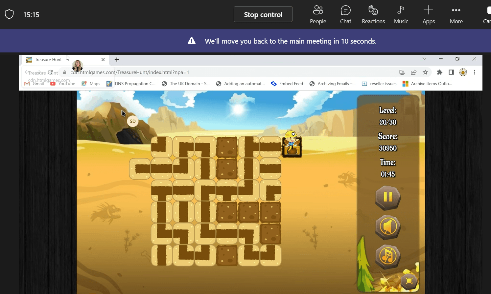Switch the game to fullscreen mode
The width and height of the screenshot is (491, 294).
409,281
